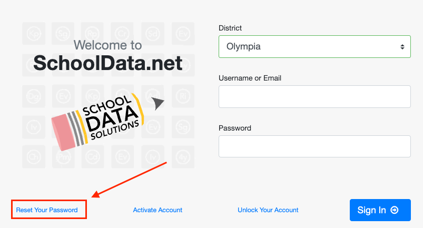Focus the Password input field

[x=314, y=146]
